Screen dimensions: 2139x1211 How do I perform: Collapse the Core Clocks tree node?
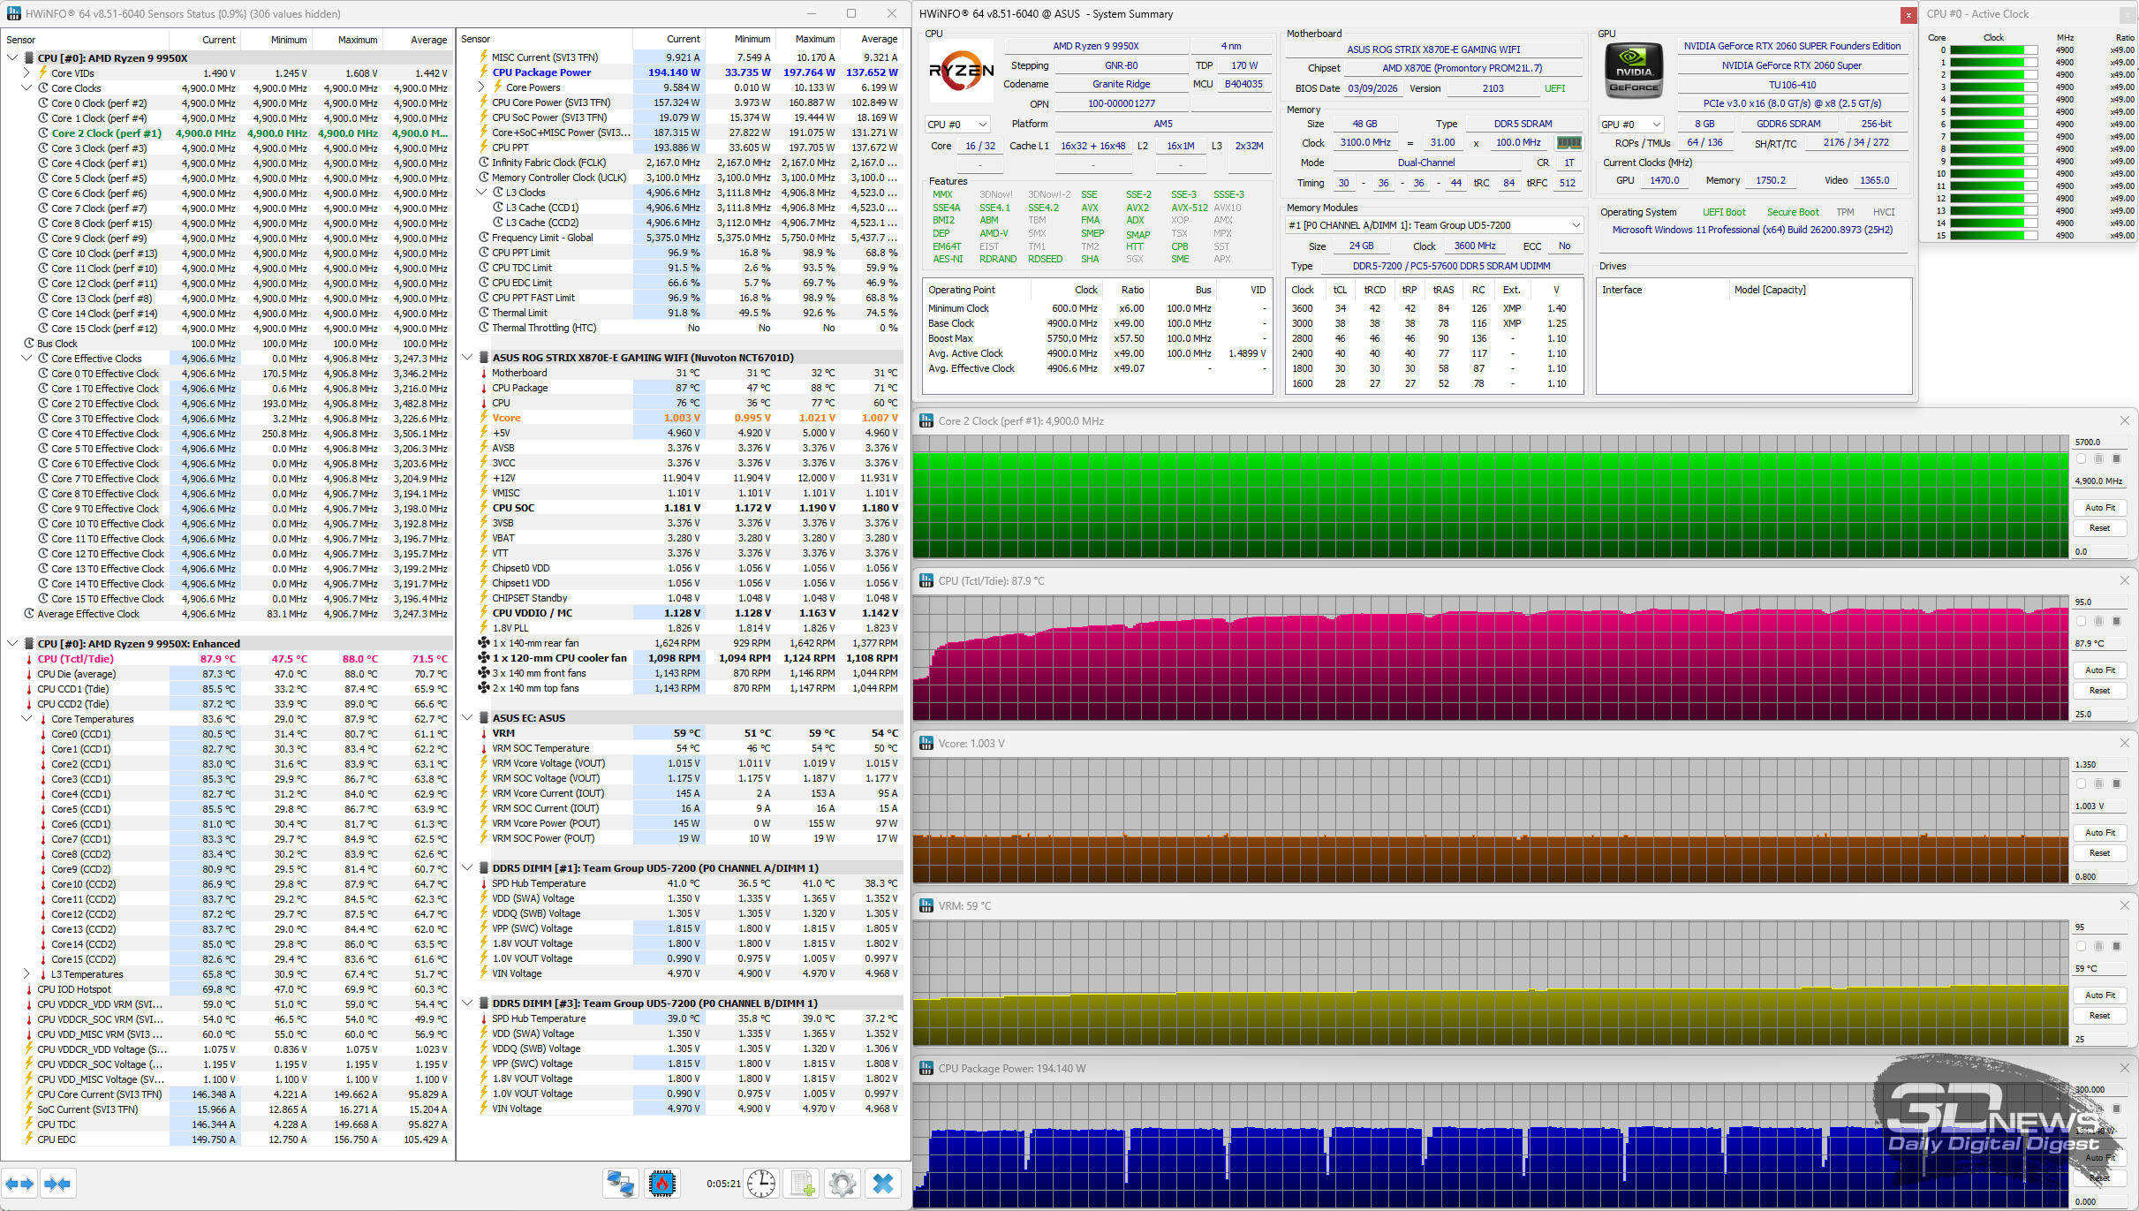(x=26, y=88)
